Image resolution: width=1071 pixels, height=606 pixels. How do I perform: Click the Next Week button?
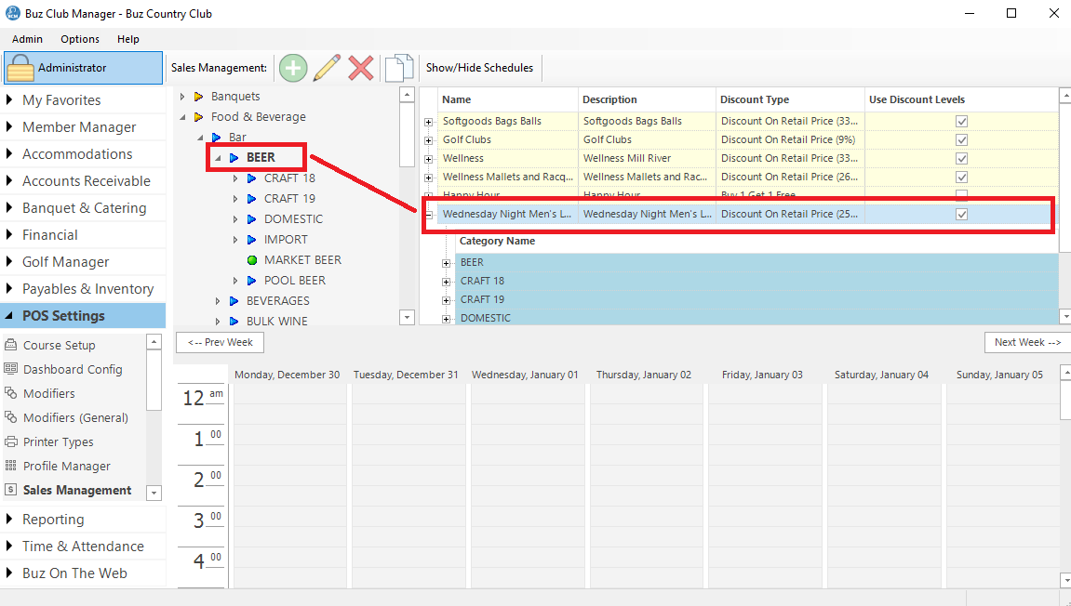tap(1026, 342)
